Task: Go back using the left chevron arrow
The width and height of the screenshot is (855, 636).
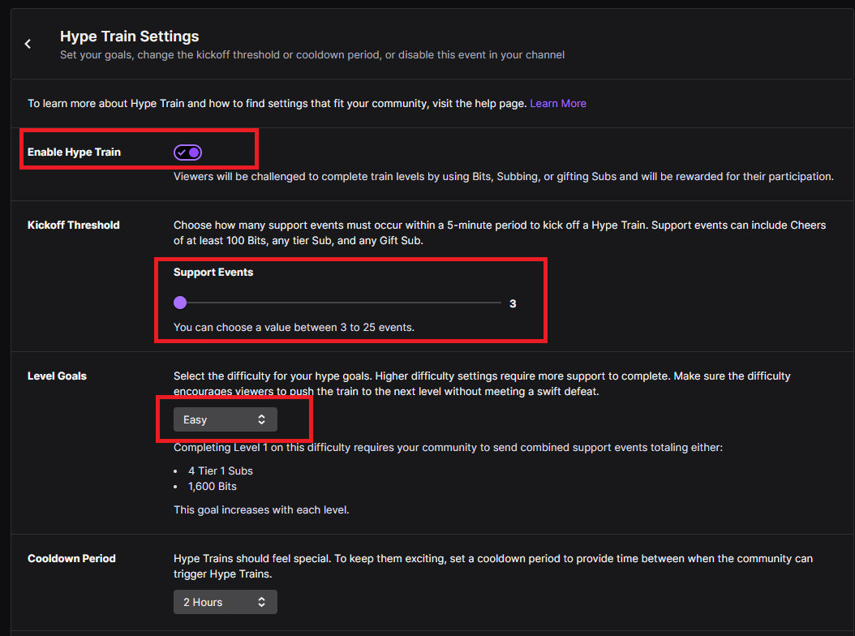Action: tap(28, 44)
